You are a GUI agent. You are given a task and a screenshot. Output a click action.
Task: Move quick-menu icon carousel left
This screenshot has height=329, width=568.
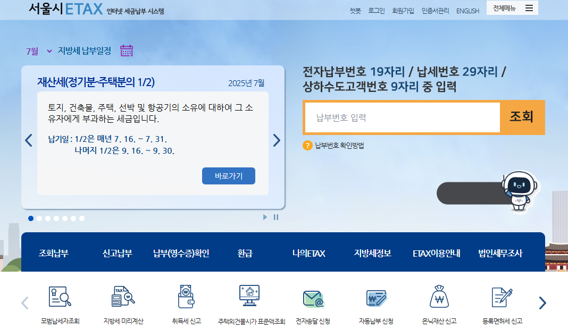(x=24, y=303)
